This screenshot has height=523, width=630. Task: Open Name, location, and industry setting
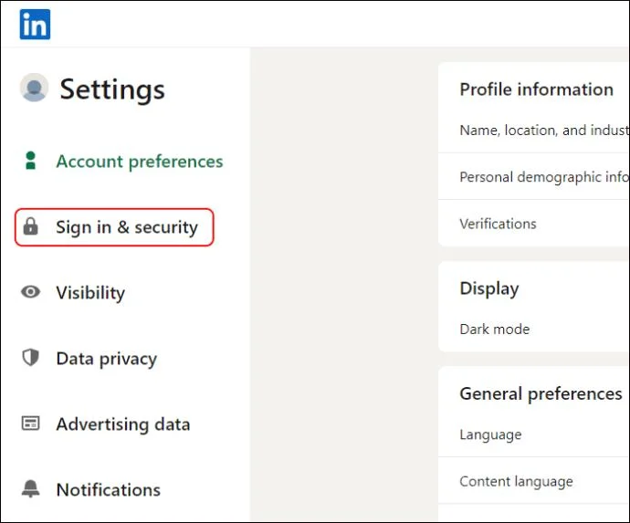coord(534,131)
